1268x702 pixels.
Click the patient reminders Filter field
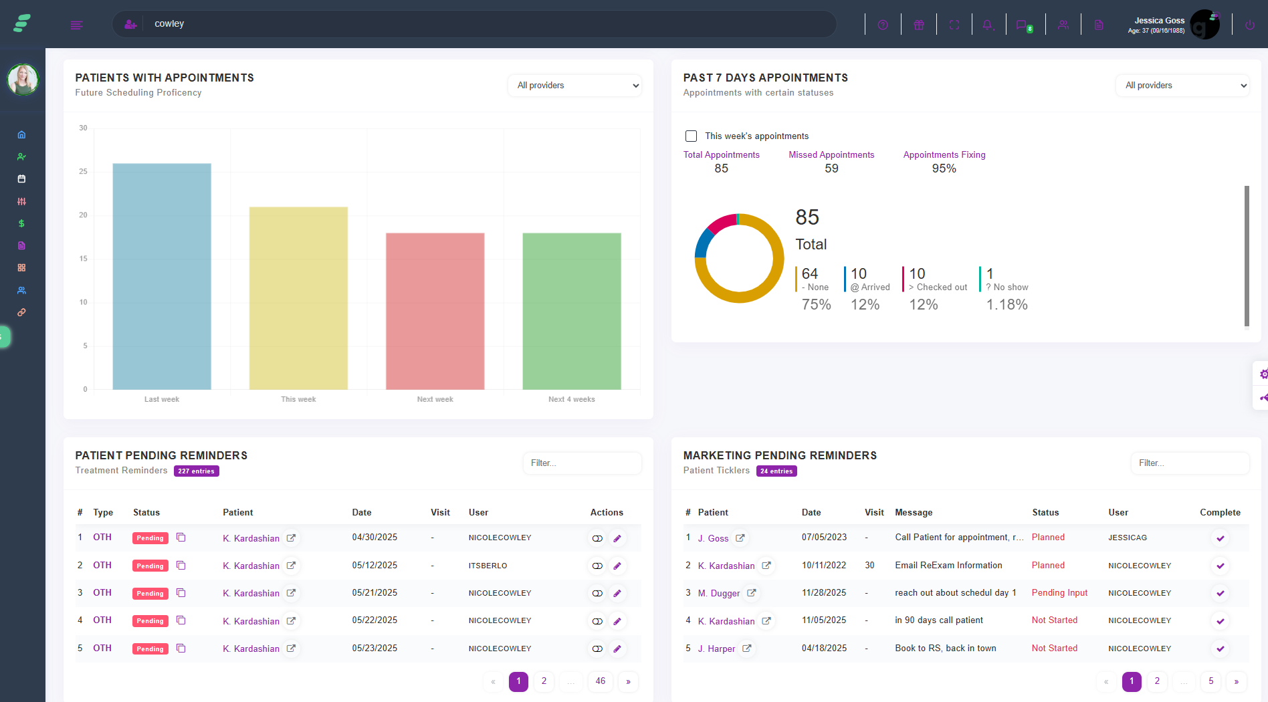582,463
